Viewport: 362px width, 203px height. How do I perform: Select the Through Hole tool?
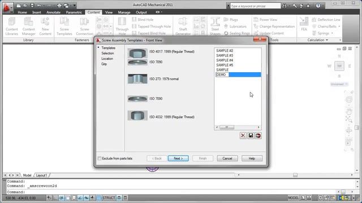click(x=122, y=27)
